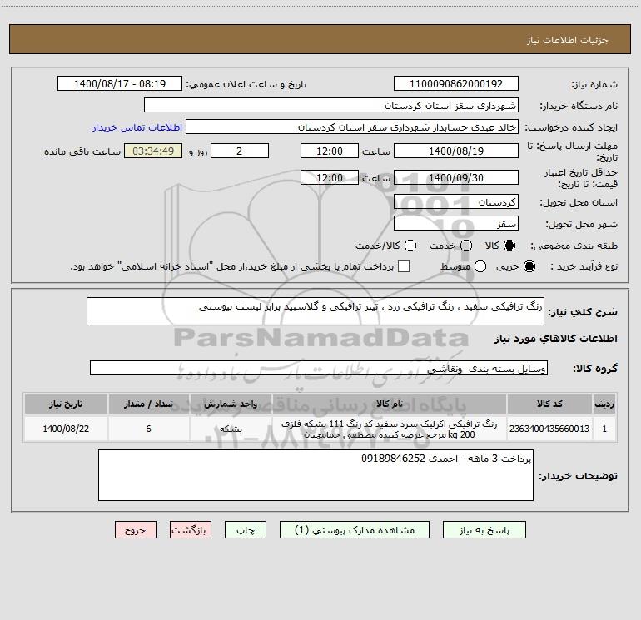This screenshot has height=620, width=641.
Task: Open مشاهده مدارک پیوستی (1) button
Action: (355, 530)
